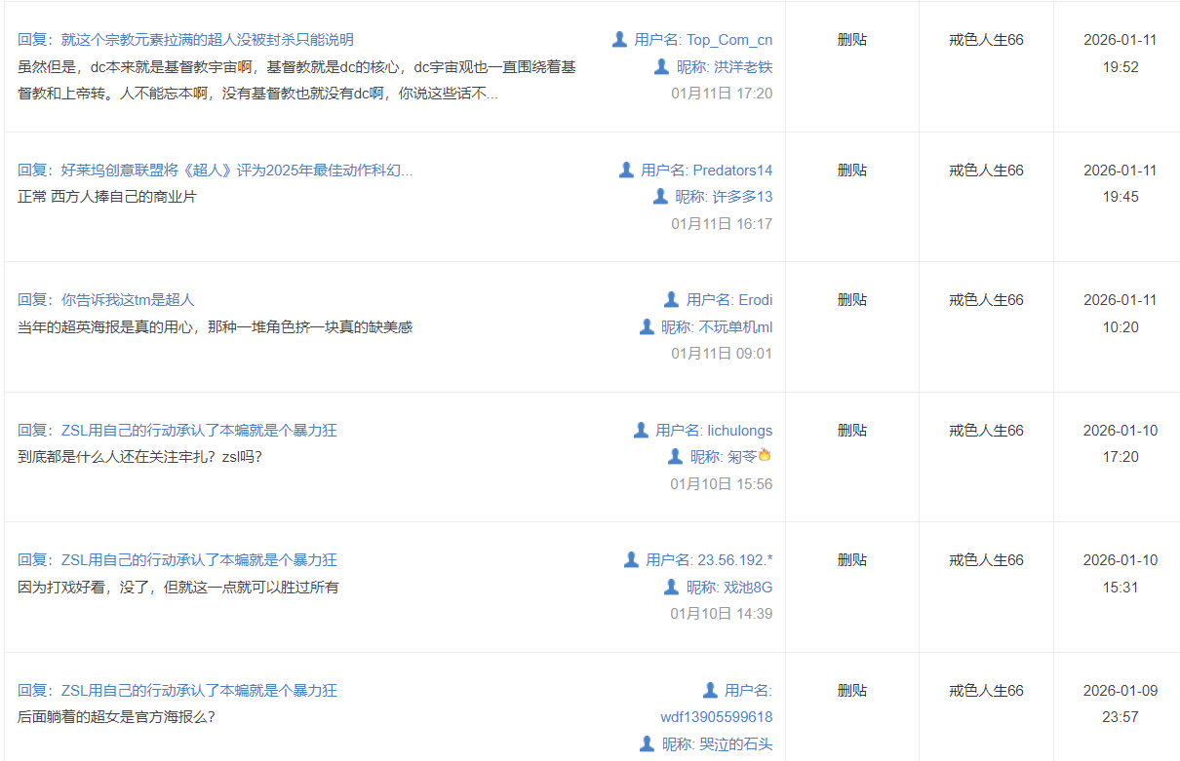Open the username link Top_Com_cn
Image resolution: width=1180 pixels, height=761 pixels.
(728, 40)
